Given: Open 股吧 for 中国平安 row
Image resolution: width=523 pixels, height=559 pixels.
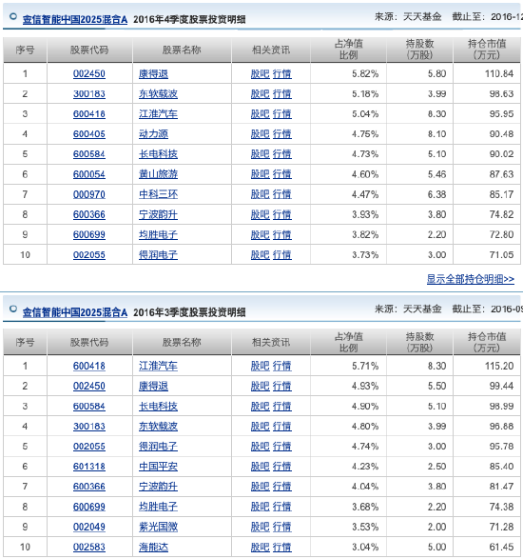Looking at the screenshot, I should tap(261, 467).
